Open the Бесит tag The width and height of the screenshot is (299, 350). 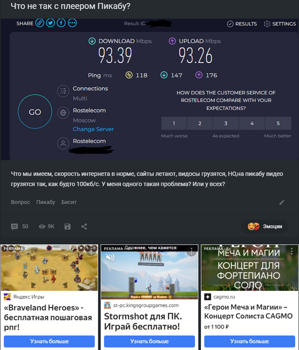(69, 202)
